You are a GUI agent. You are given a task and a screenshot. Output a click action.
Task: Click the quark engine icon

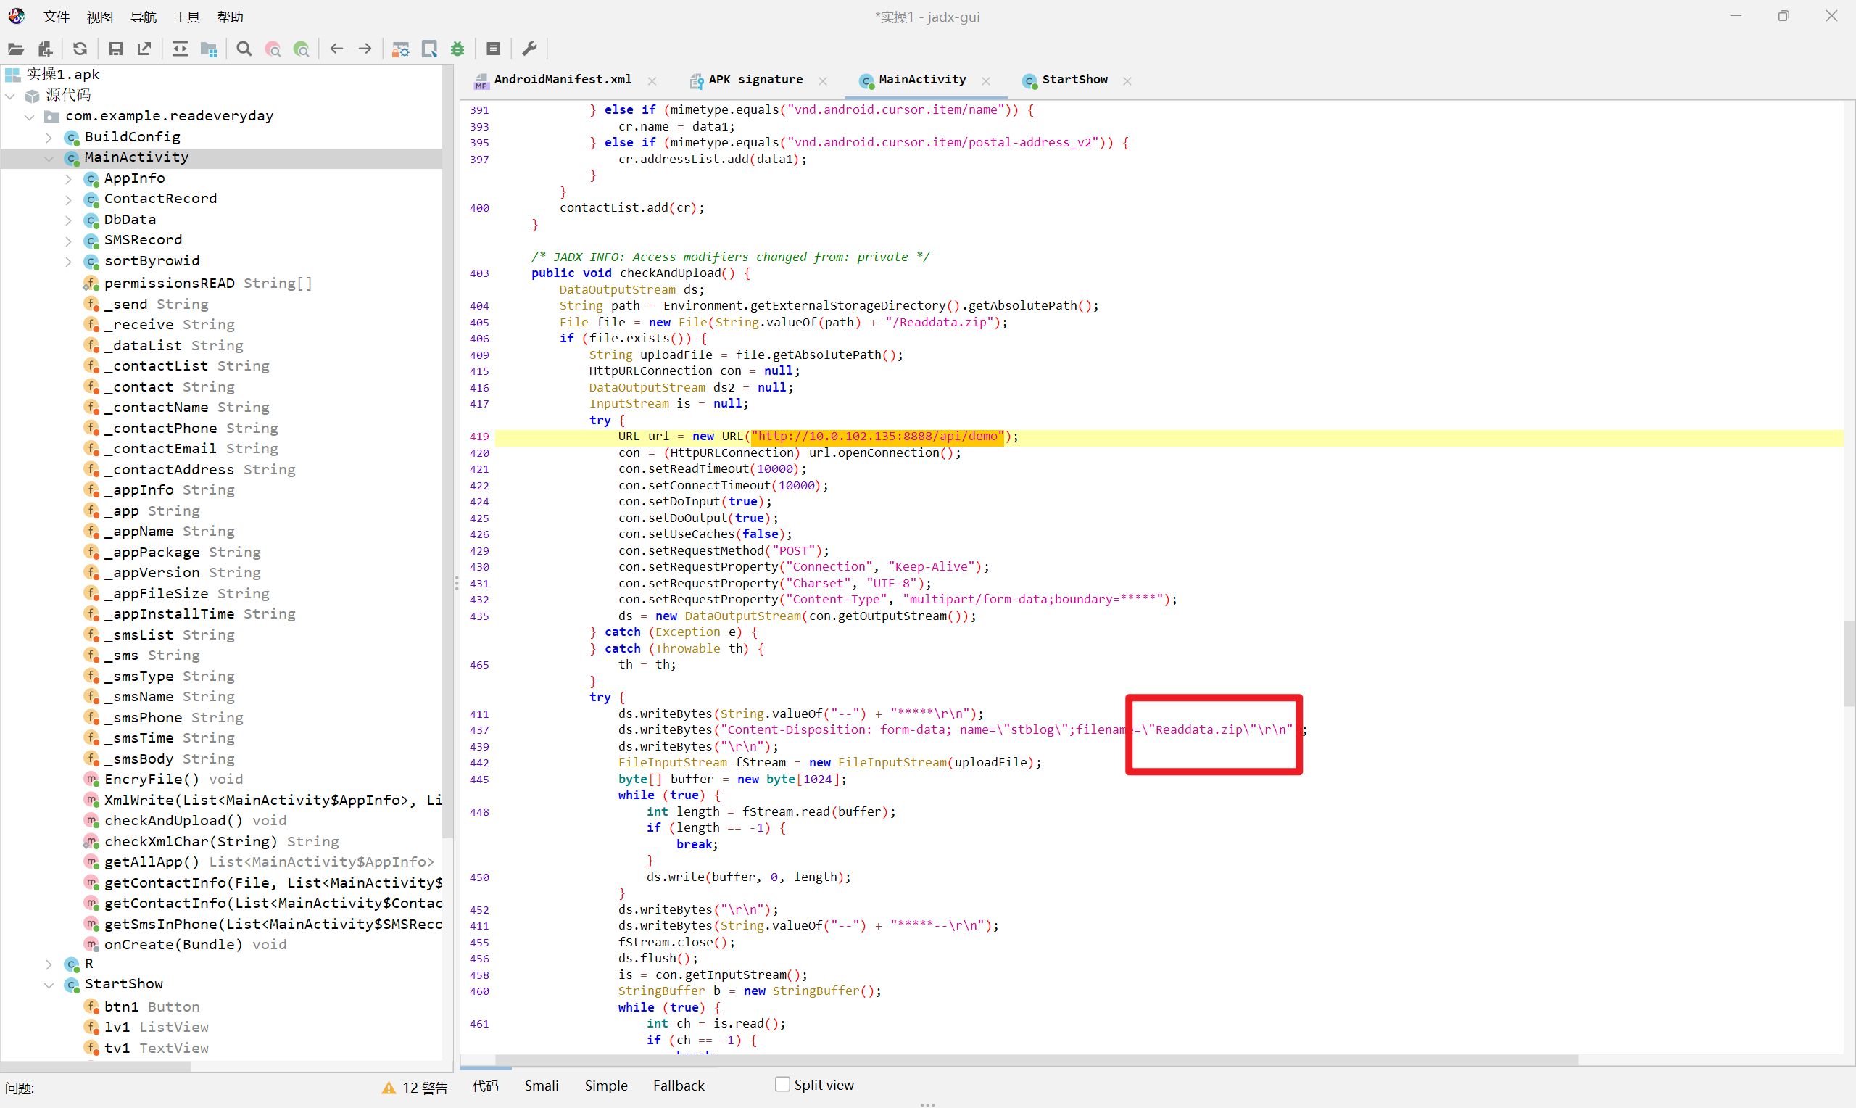click(x=429, y=49)
